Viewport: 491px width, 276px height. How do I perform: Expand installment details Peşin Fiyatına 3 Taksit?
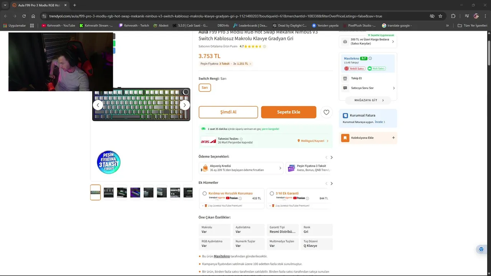250,64
